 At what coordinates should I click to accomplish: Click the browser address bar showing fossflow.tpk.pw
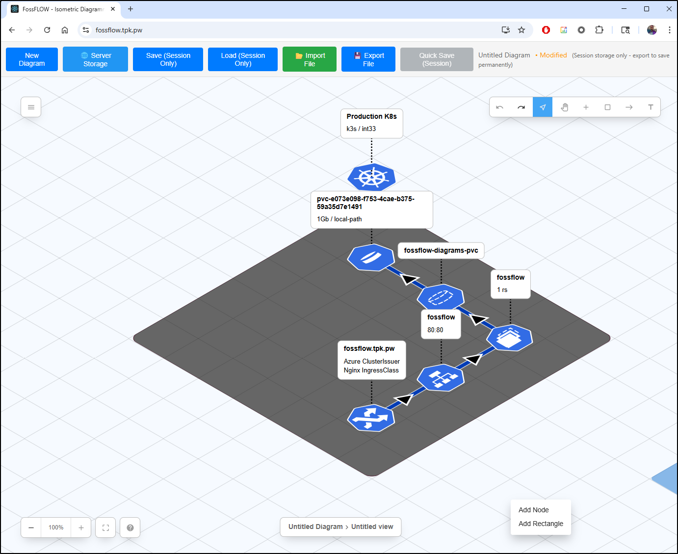click(119, 30)
